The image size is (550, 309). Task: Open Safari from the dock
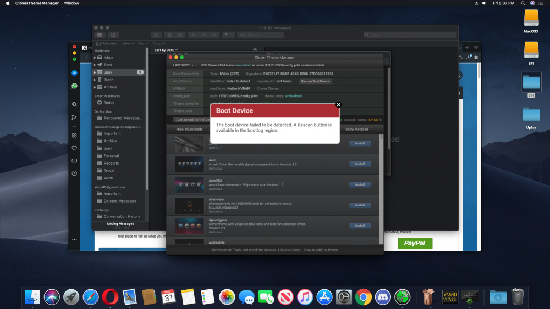tap(91, 297)
